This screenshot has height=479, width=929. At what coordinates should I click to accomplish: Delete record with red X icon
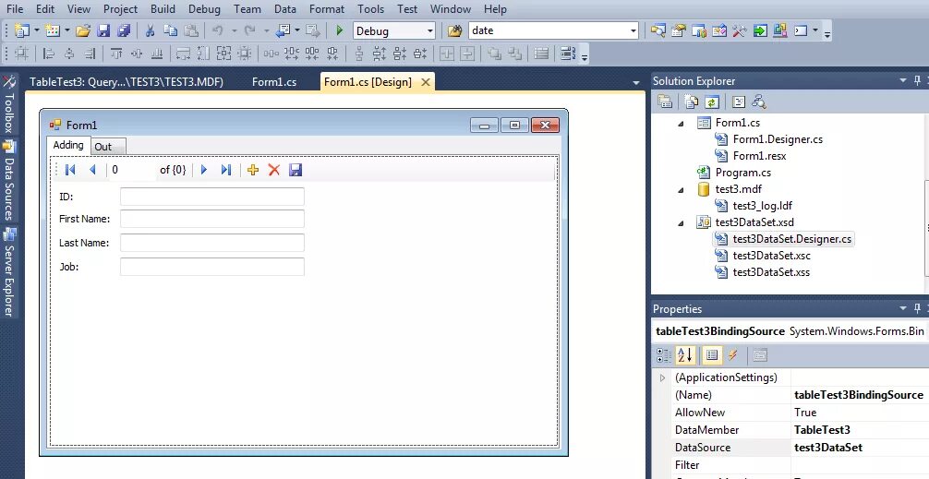pyautogui.click(x=273, y=170)
